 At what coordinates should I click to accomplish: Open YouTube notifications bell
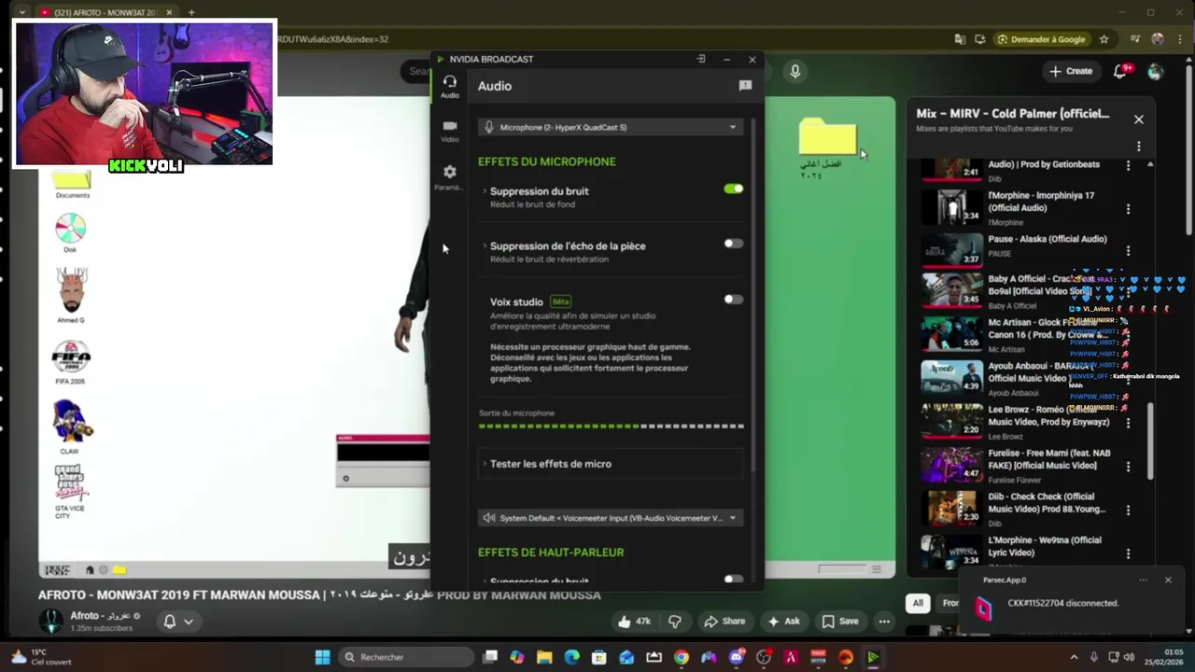pos(1120,71)
